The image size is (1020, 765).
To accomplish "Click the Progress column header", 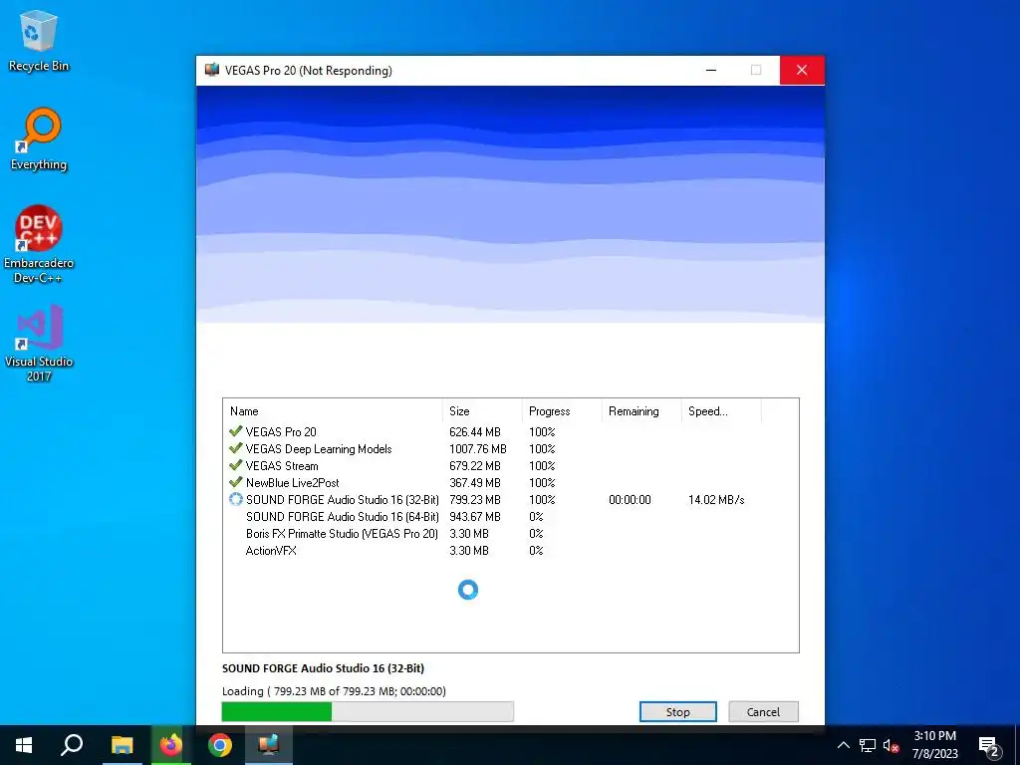I will (562, 411).
